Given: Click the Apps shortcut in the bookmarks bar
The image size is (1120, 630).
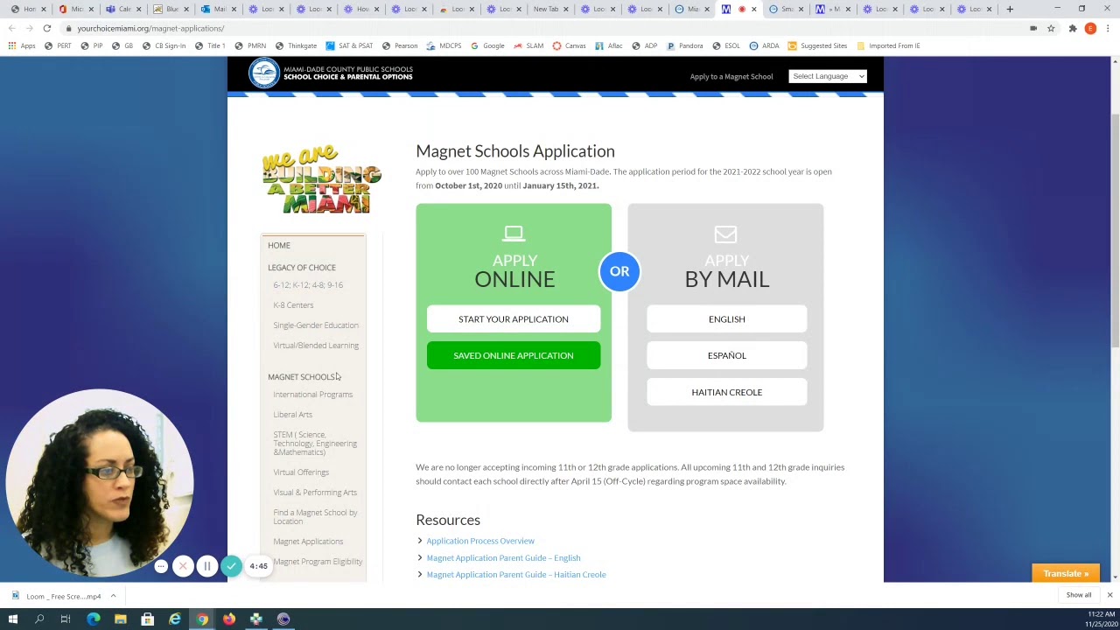Looking at the screenshot, I should click(22, 45).
